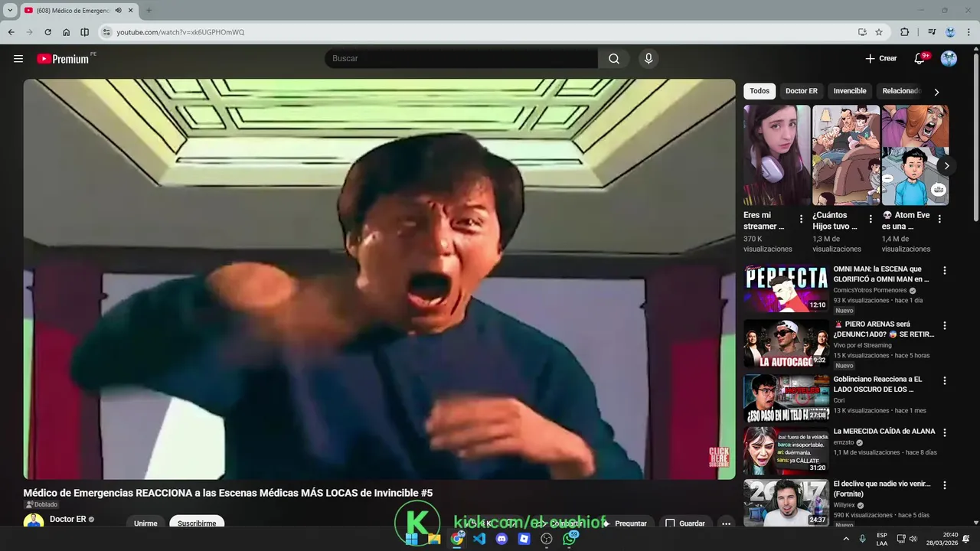Subscribe with the Suscribirme button
The height and width of the screenshot is (551, 980).
pyautogui.click(x=197, y=523)
